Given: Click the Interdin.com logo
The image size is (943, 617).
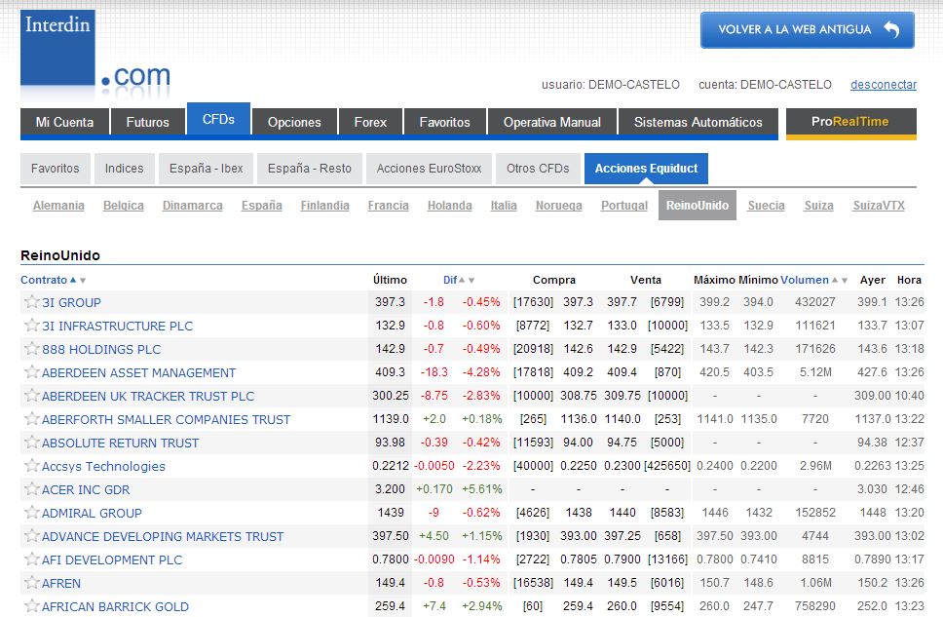Looking at the screenshot, I should click(x=95, y=53).
